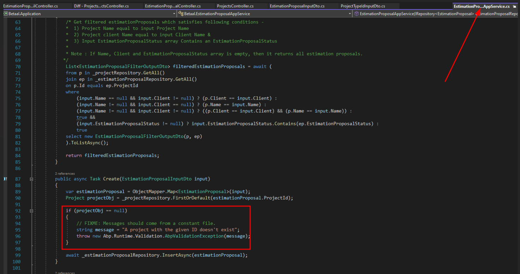Screen dimensions: 520x274
Task: Place the cursor on the FIXME comment line
Action: click(x=146, y=224)
